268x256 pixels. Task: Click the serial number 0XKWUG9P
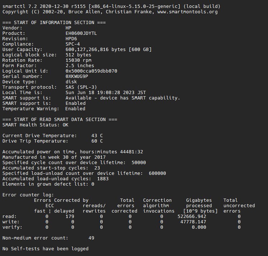click(x=77, y=76)
